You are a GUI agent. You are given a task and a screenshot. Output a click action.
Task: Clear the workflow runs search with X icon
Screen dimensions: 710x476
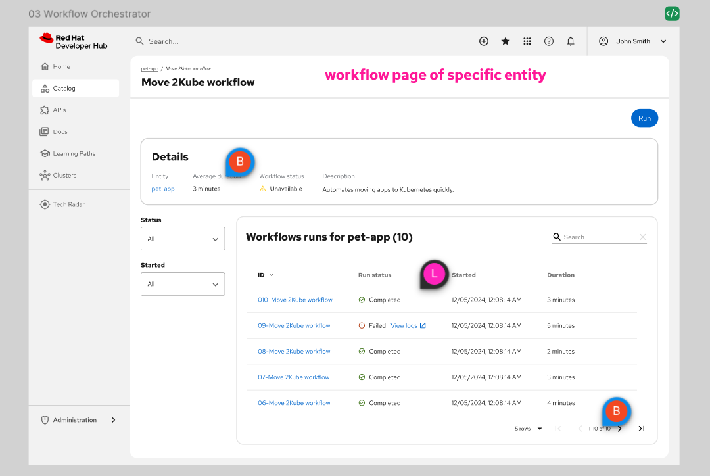click(642, 237)
